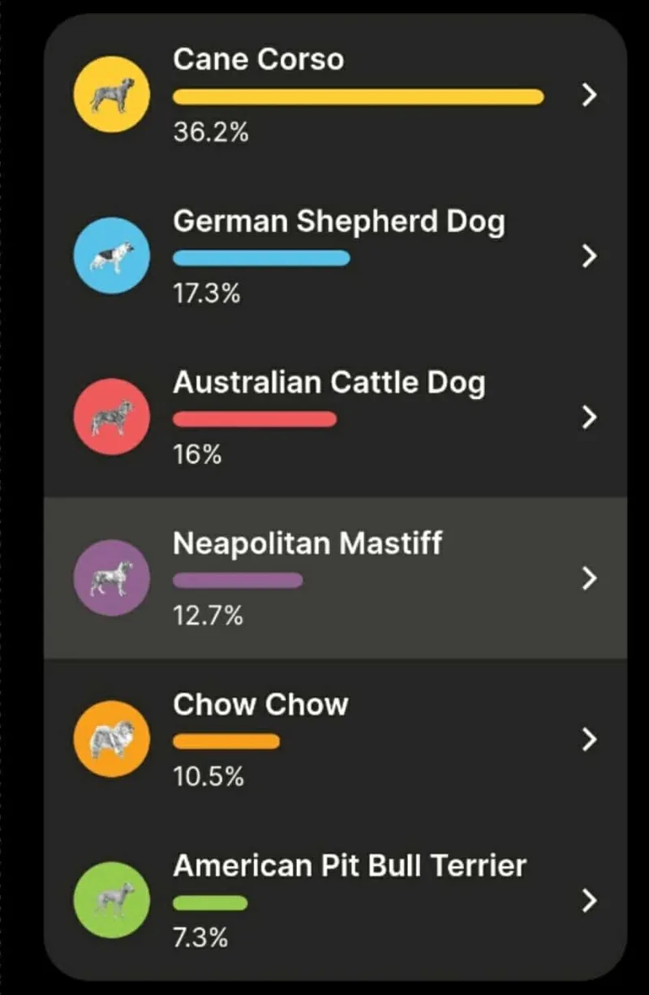Click the red Australian Cattle Dog icon
Screen dimensions: 649x995
[x=111, y=416]
